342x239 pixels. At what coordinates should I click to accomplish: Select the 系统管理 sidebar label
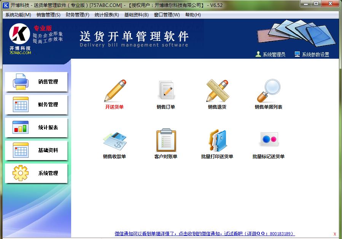point(48,173)
